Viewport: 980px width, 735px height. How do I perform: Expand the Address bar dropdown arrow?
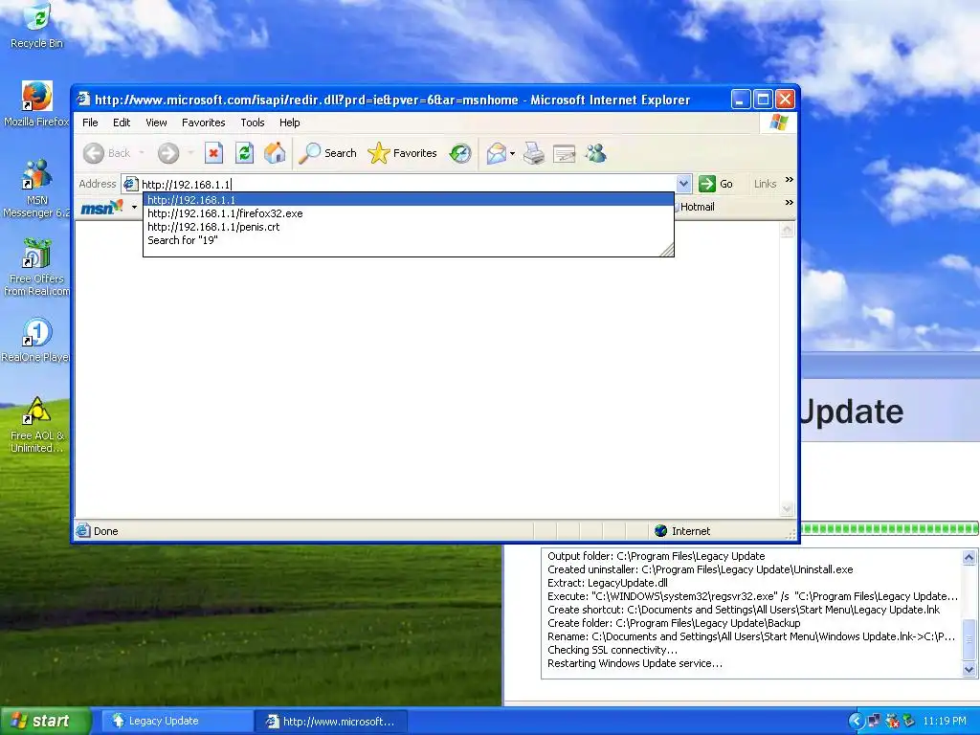click(683, 184)
